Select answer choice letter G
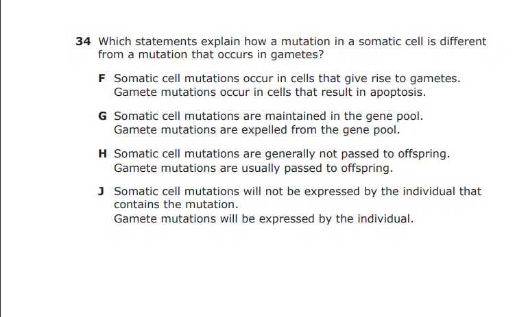 tap(102, 116)
